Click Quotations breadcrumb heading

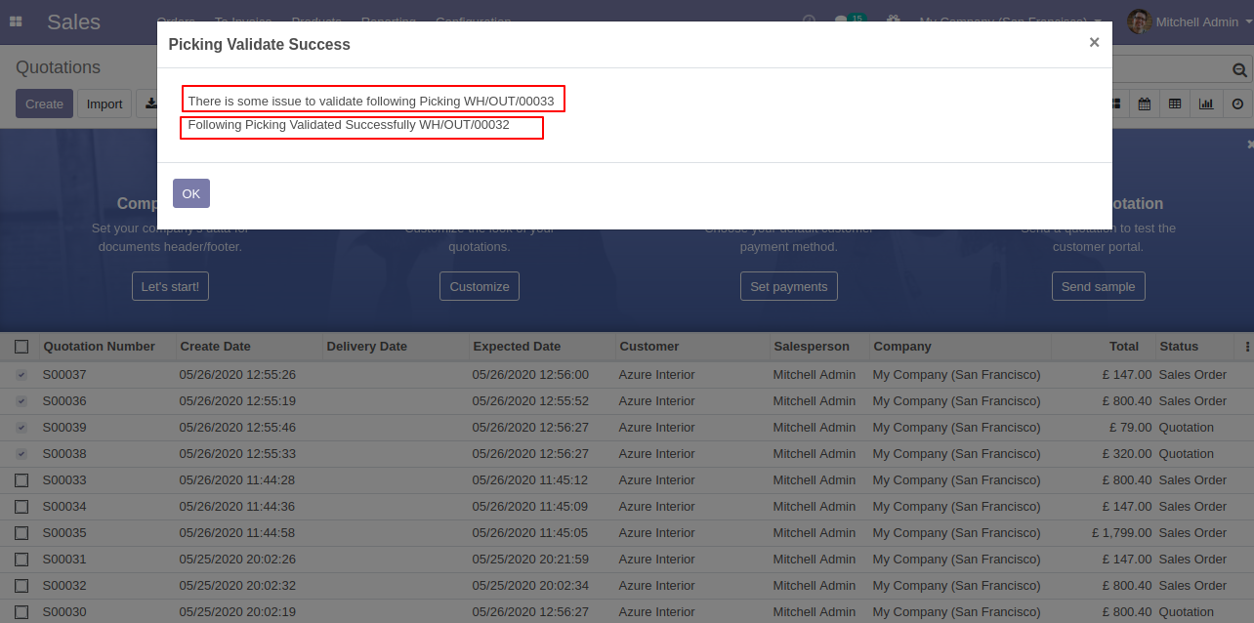tap(59, 67)
